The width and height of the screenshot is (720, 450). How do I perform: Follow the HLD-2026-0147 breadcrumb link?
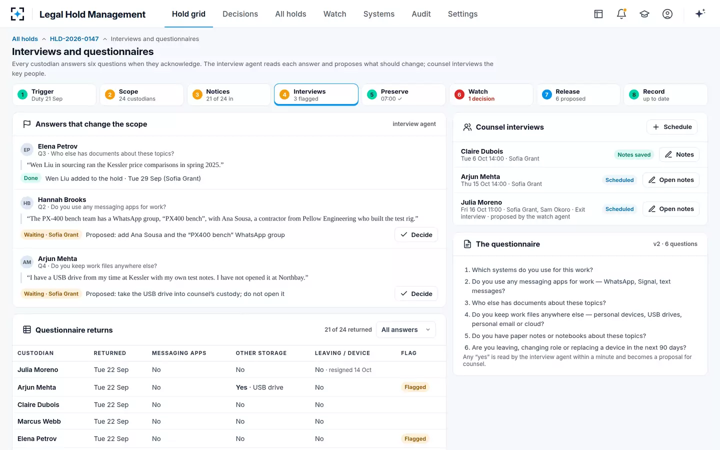pos(74,39)
